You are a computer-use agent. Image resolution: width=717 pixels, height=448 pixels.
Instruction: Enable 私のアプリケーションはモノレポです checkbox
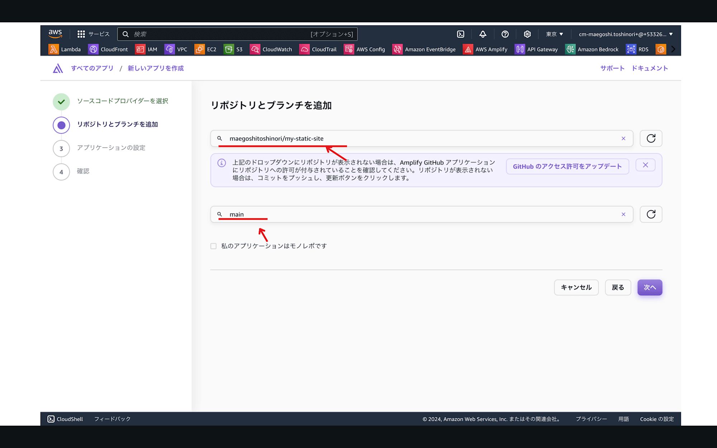(x=214, y=246)
